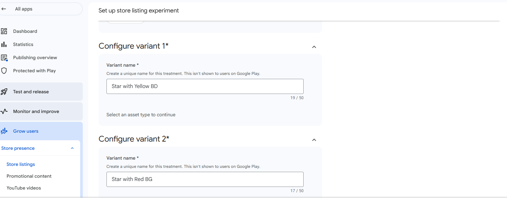This screenshot has height=202, width=507.
Task: Expand the Test and release section
Action: tap(41, 92)
